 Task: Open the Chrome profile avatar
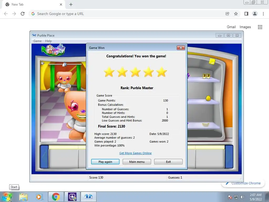coord(255,14)
